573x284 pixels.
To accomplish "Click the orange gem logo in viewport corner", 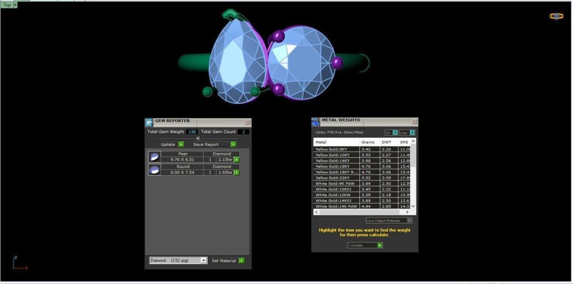I will [556, 16].
